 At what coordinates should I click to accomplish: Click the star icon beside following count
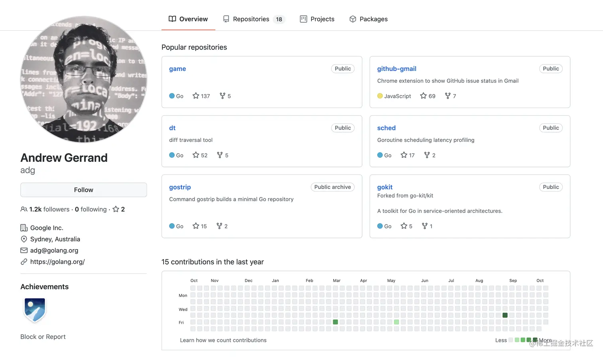point(116,209)
